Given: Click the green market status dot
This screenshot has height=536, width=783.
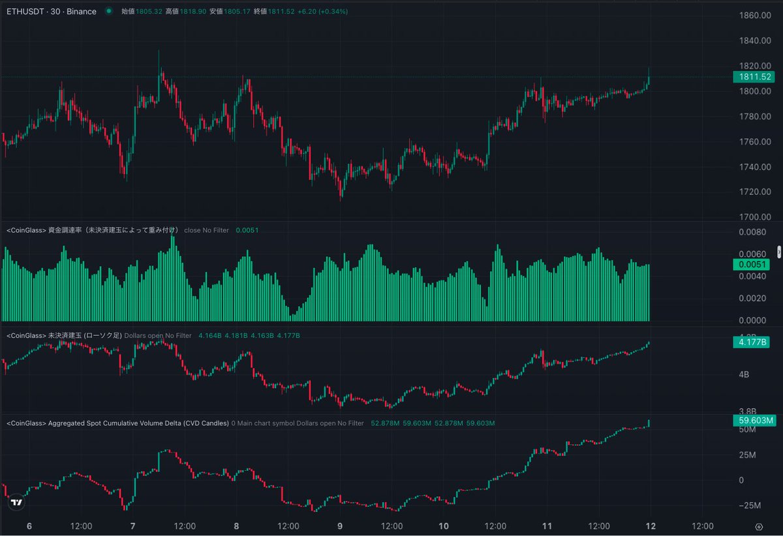Looking at the screenshot, I should tap(108, 12).
